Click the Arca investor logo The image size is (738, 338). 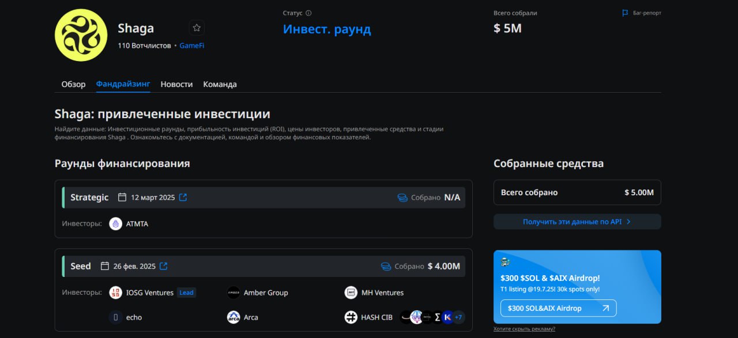point(234,317)
